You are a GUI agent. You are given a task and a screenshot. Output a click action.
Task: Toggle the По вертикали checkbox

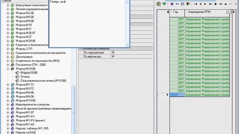(x=113, y=56)
